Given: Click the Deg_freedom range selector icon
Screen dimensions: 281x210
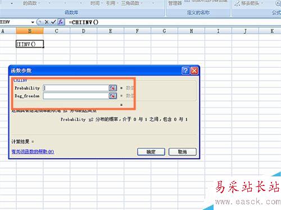Looking at the screenshot, I should (x=113, y=96).
